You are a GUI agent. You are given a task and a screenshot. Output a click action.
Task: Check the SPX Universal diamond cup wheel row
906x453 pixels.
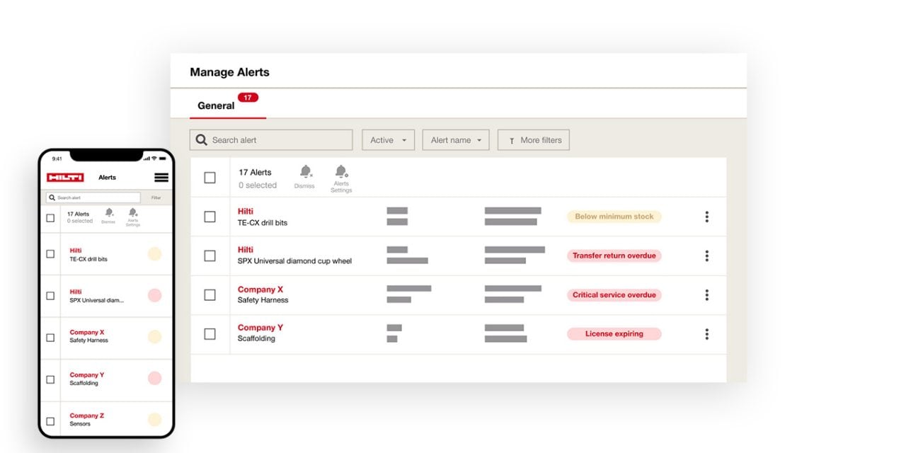coord(210,256)
